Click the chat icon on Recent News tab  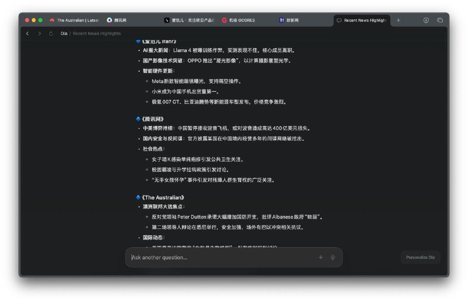(339, 20)
